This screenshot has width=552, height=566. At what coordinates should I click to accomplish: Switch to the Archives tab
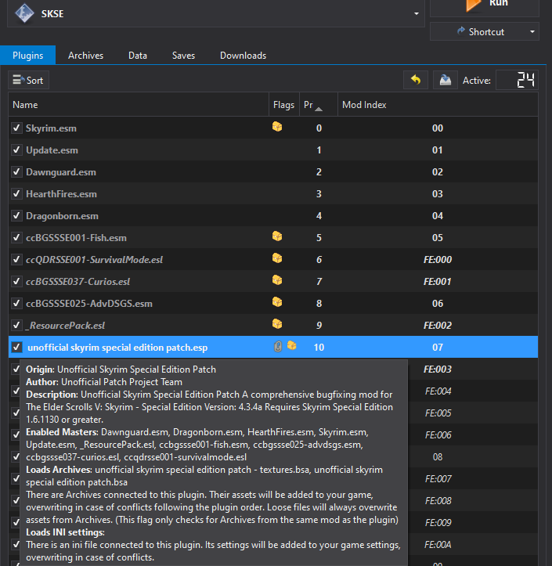click(x=85, y=56)
